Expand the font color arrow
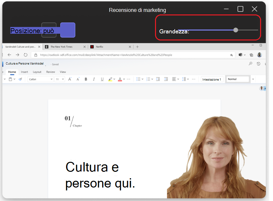Image resolution: width=273 pixels, height=201 pixels. tap(124, 79)
